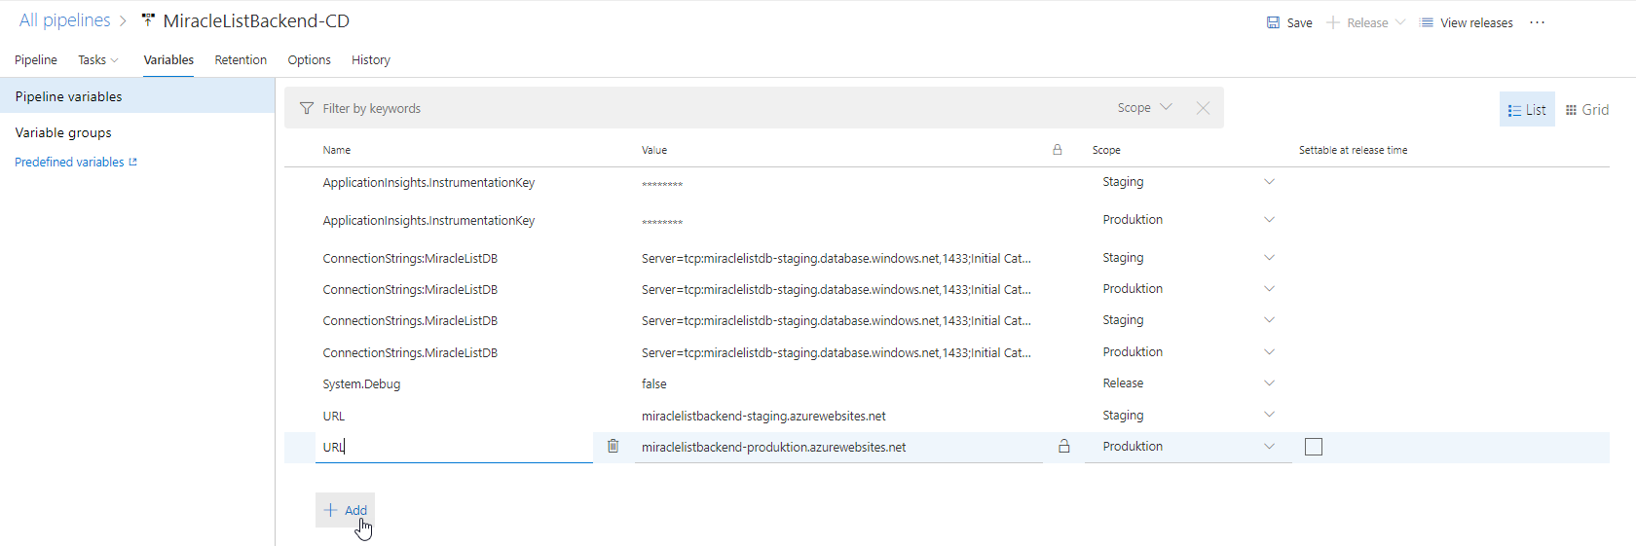Open scope dropdown for first ApplicationInsights Staging row
The width and height of the screenshot is (1636, 546).
pyautogui.click(x=1269, y=182)
